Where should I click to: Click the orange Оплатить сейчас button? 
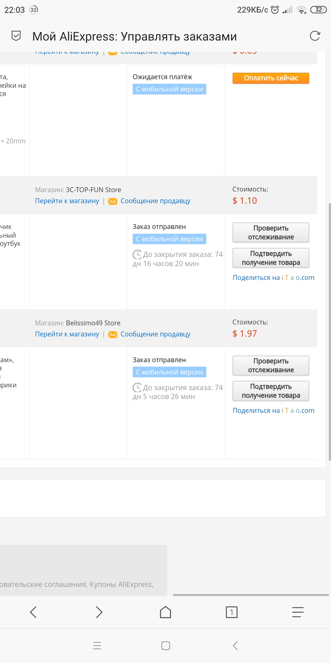click(x=271, y=78)
